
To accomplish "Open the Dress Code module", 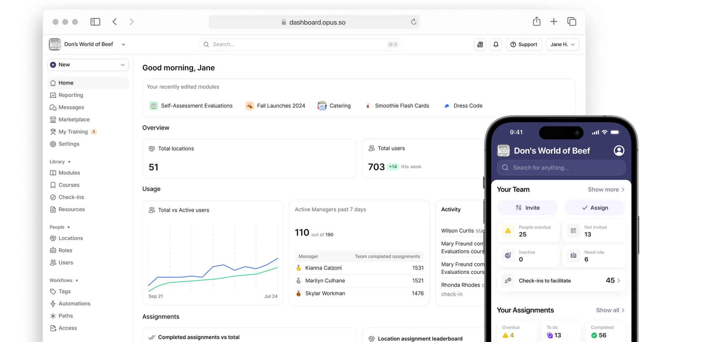I will [463, 106].
